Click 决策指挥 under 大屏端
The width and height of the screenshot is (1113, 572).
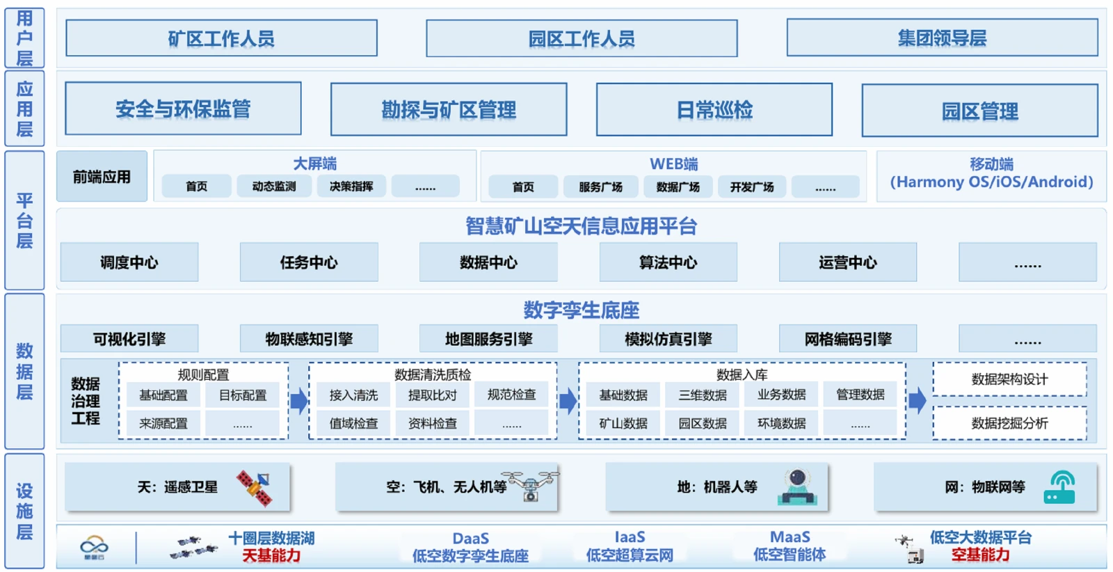tap(351, 186)
